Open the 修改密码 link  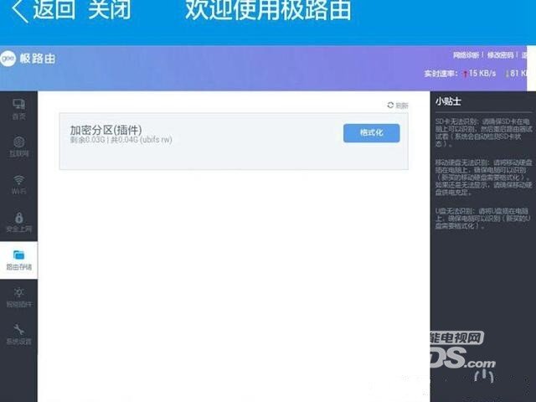[x=500, y=55]
